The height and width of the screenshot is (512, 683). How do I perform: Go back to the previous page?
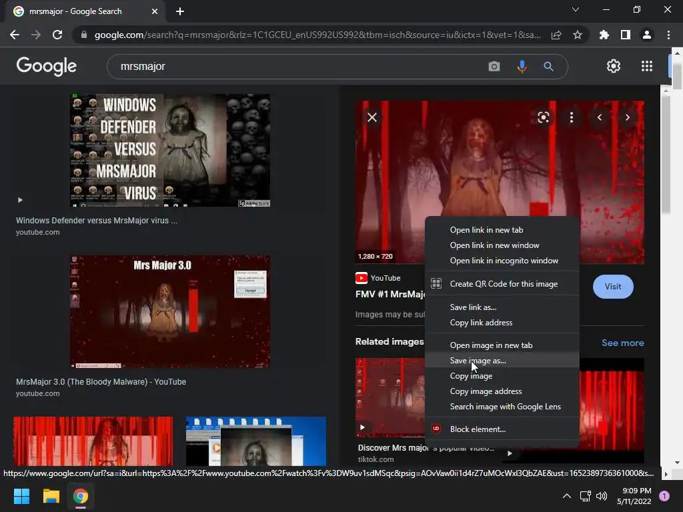[x=15, y=35]
